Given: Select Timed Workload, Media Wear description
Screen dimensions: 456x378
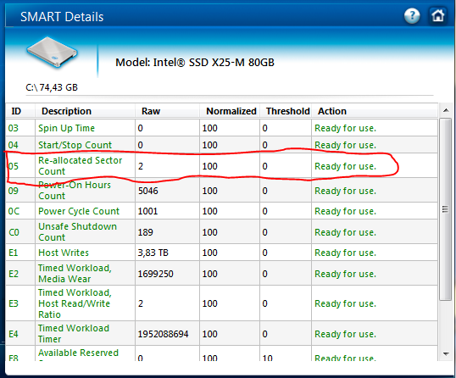Looking at the screenshot, I should click(x=75, y=273).
